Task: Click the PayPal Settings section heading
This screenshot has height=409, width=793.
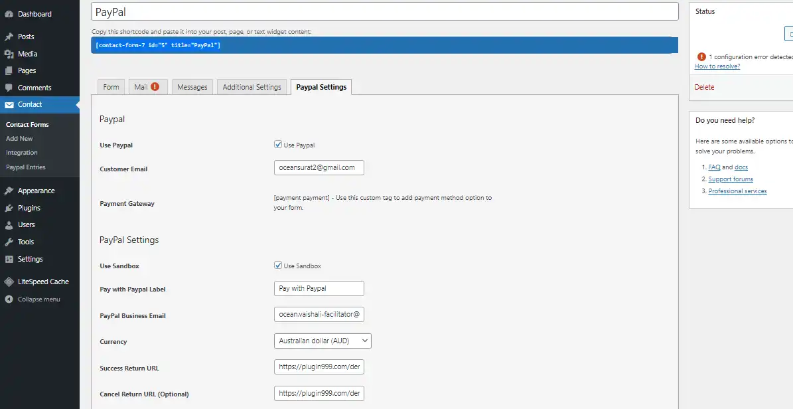Action: point(129,240)
